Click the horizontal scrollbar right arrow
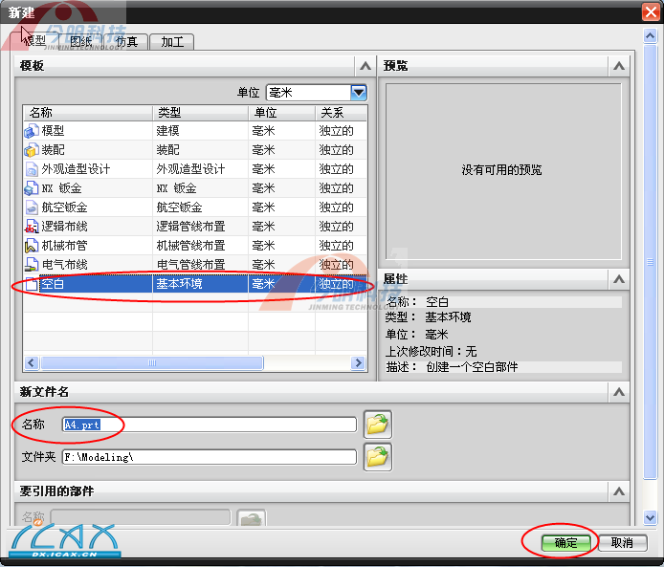 pyautogui.click(x=358, y=363)
